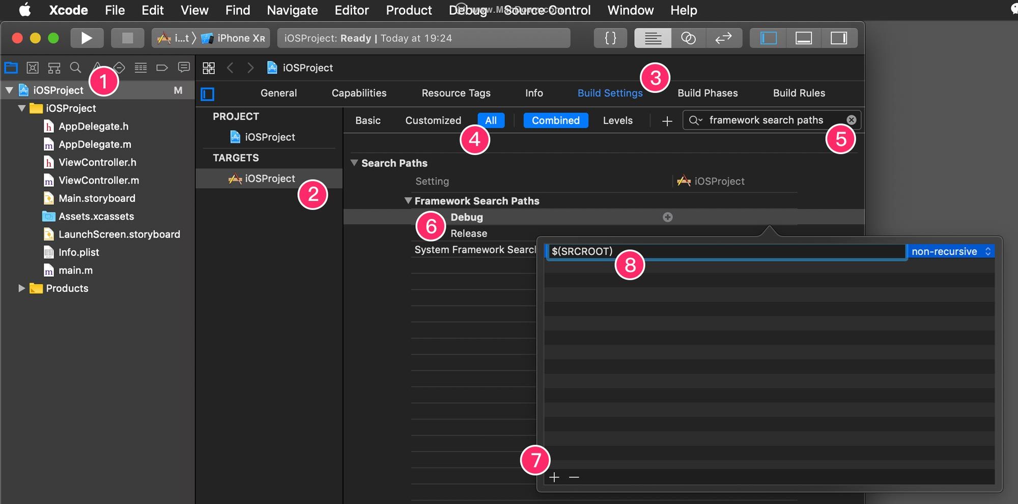Open the Resource Tags tab

pos(456,93)
